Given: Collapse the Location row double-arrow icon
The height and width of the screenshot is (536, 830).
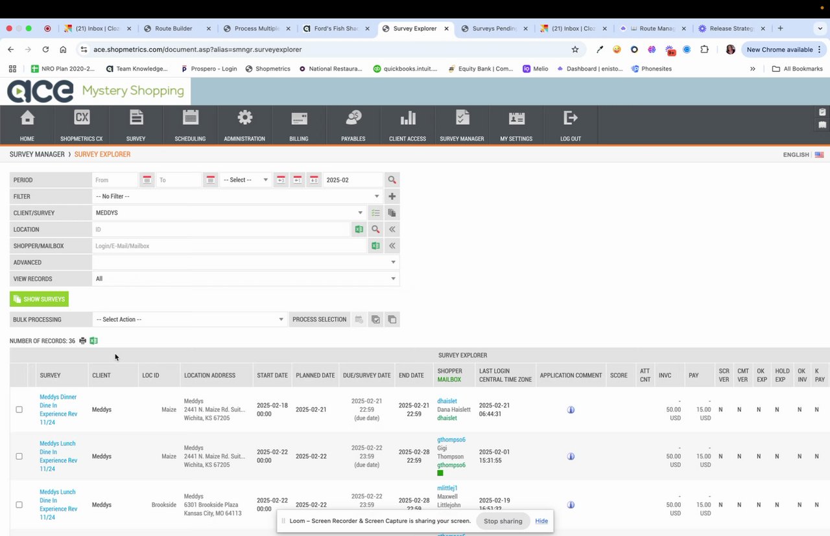Looking at the screenshot, I should click(392, 229).
